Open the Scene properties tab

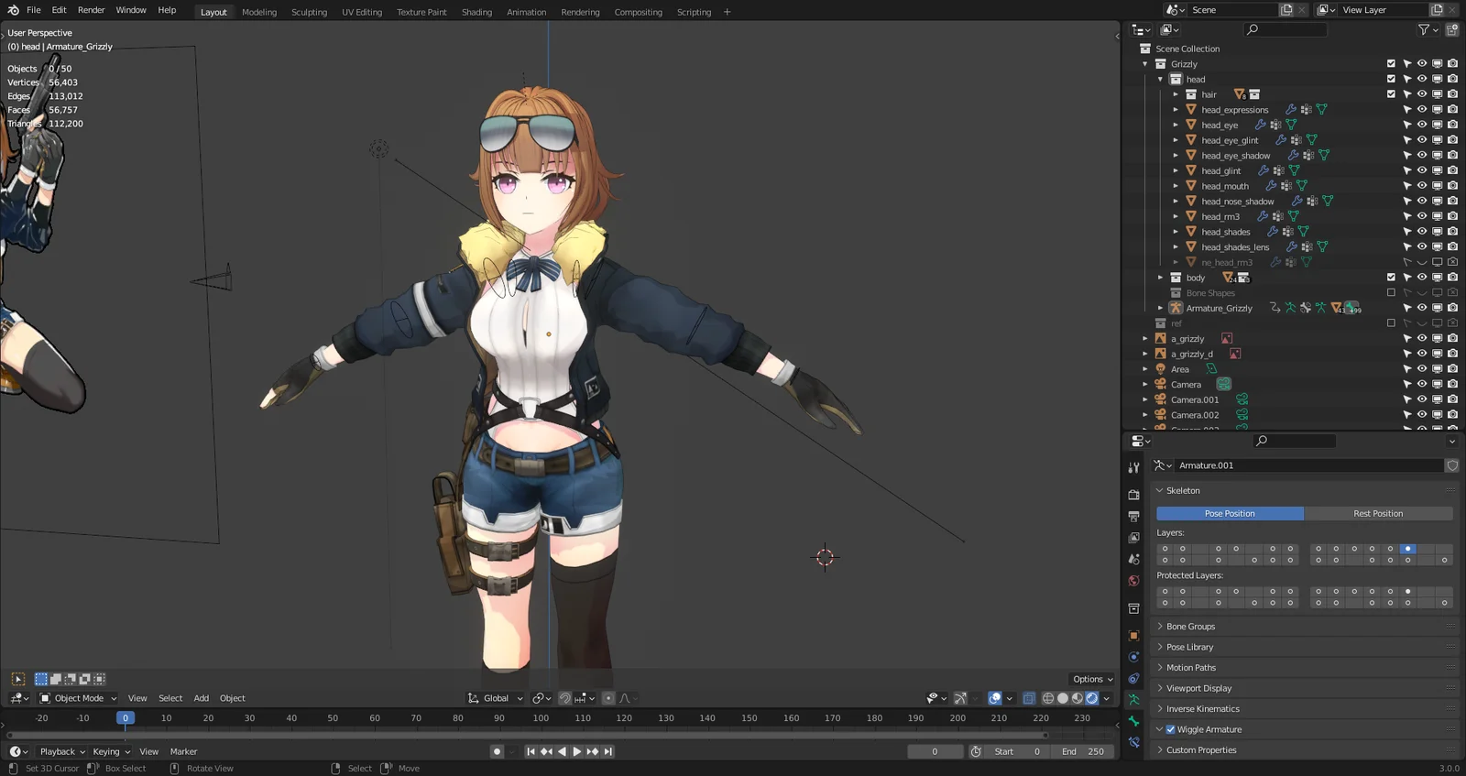tap(1133, 559)
